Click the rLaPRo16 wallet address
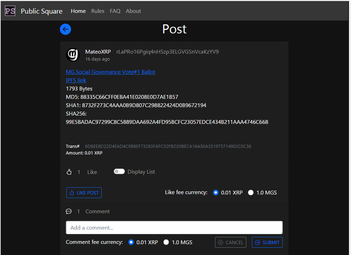Image resolution: width=351 pixels, height=255 pixels. tap(167, 52)
